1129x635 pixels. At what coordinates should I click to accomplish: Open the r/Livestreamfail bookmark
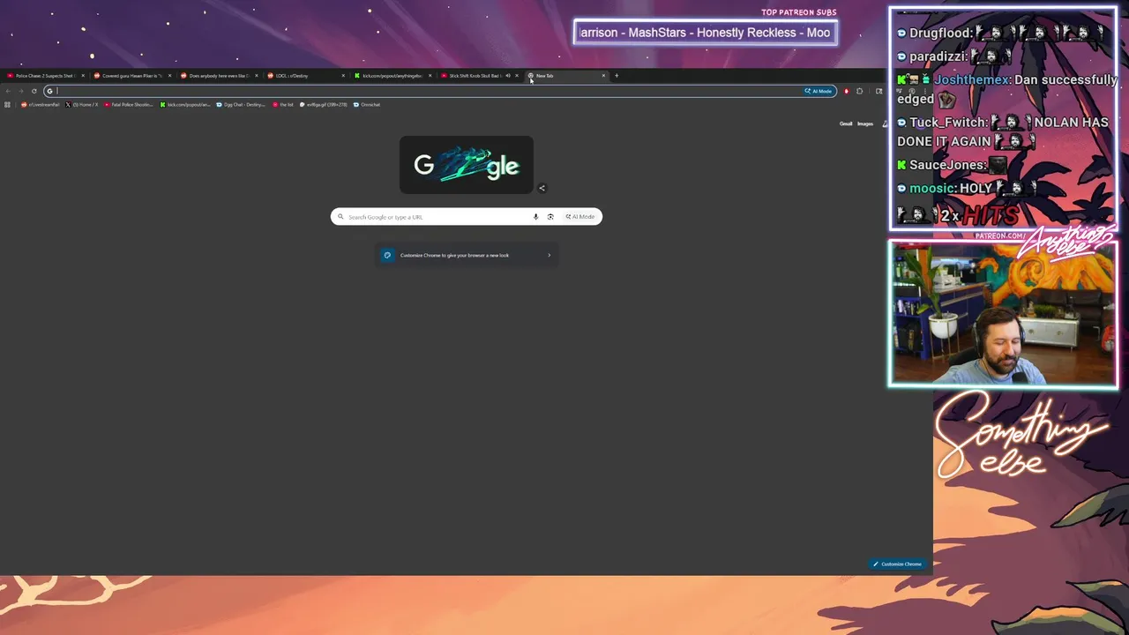pos(41,105)
